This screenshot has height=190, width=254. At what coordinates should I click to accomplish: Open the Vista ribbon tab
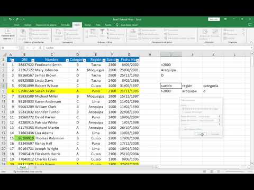pos(98,25)
